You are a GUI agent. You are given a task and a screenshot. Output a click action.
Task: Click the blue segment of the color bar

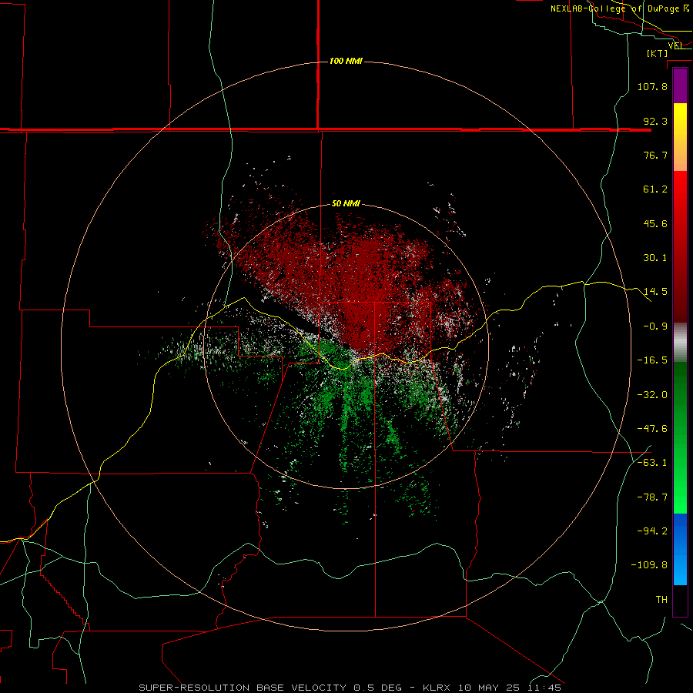click(680, 549)
